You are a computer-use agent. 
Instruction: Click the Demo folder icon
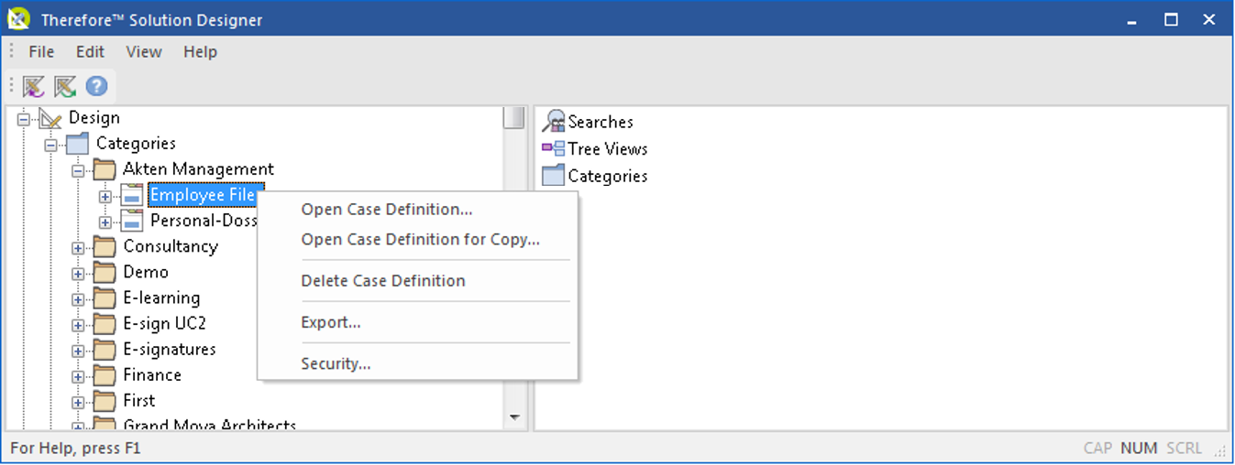[105, 272]
